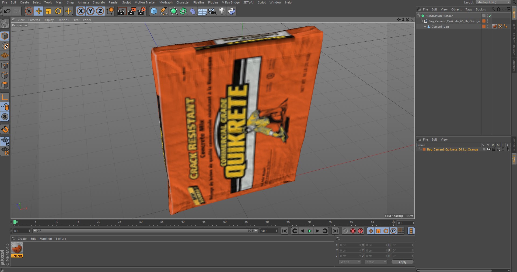Open the Layers side tab
Viewport: 517px width, 272px height.
pyautogui.click(x=514, y=159)
